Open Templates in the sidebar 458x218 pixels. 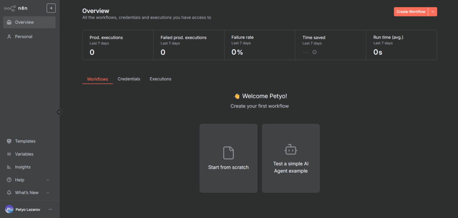click(x=29, y=141)
